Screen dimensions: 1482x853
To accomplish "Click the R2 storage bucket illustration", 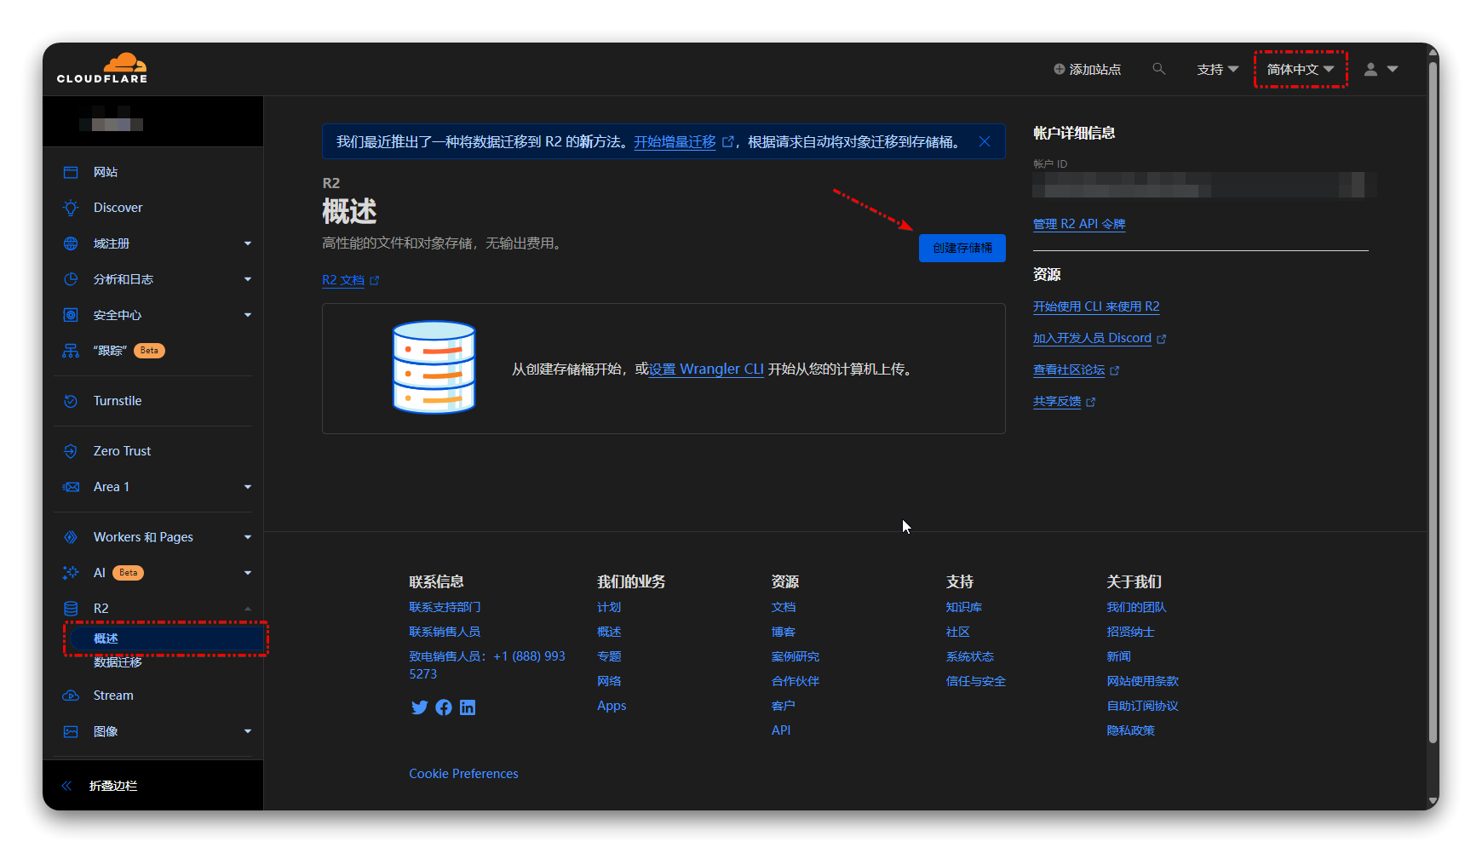I will (434, 368).
